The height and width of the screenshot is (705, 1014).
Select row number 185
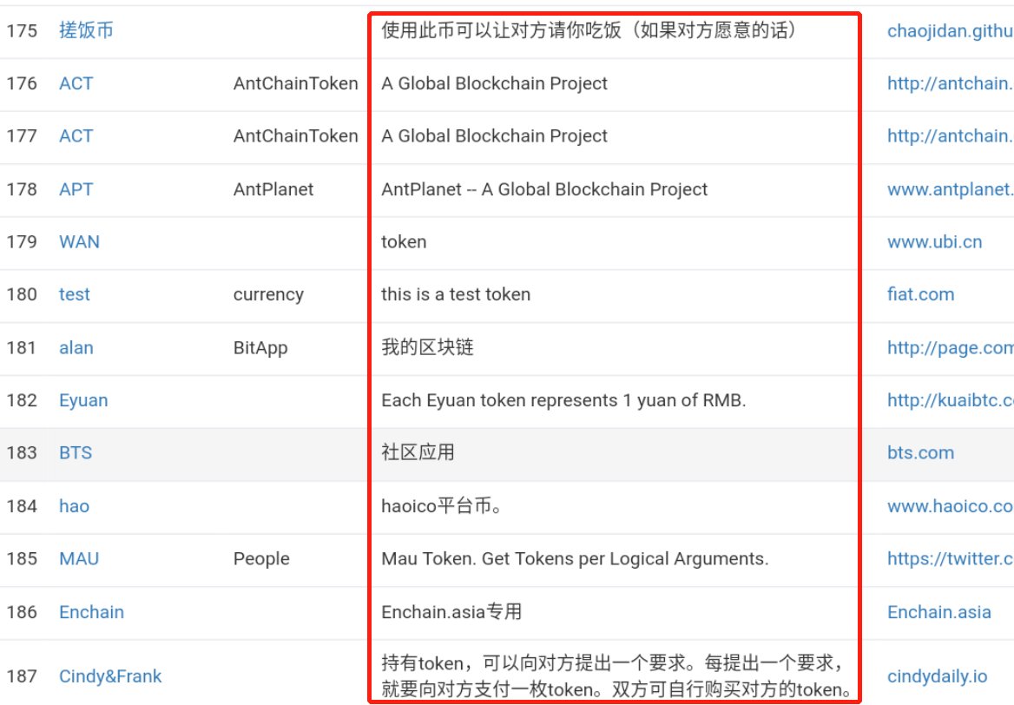[x=22, y=559]
